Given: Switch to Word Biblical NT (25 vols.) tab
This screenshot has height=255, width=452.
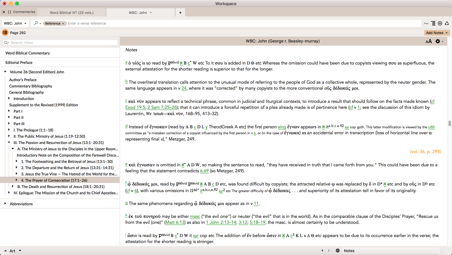Looking at the screenshot, I should click(x=71, y=13).
